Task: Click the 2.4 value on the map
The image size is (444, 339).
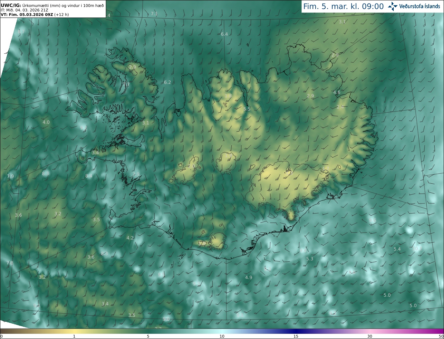Action: click(340, 107)
